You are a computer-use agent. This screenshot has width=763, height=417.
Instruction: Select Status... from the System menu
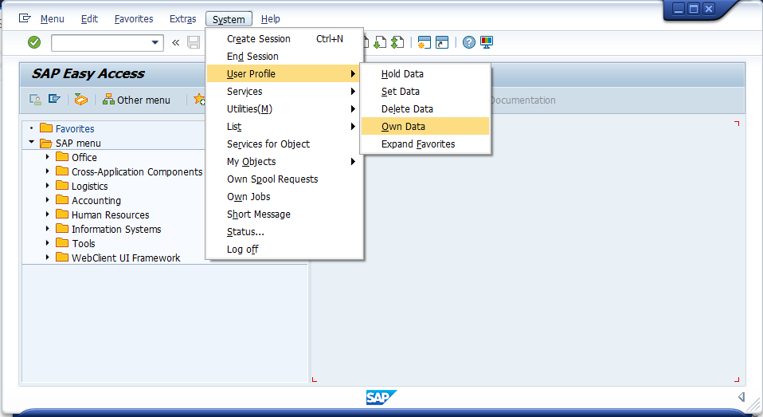coord(284,232)
